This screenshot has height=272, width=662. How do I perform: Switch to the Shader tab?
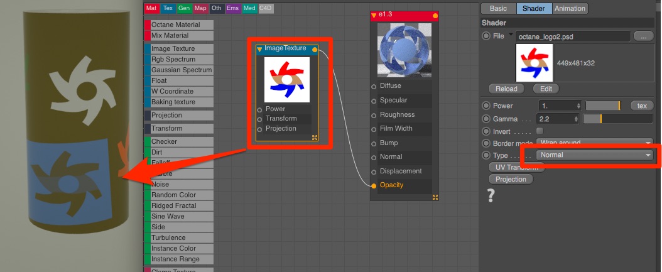point(534,8)
